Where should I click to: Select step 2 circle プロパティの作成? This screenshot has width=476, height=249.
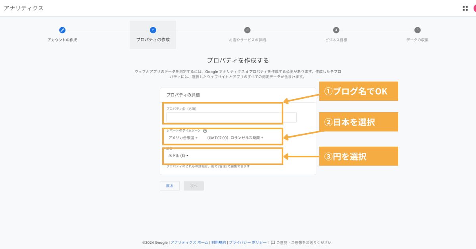[153, 30]
